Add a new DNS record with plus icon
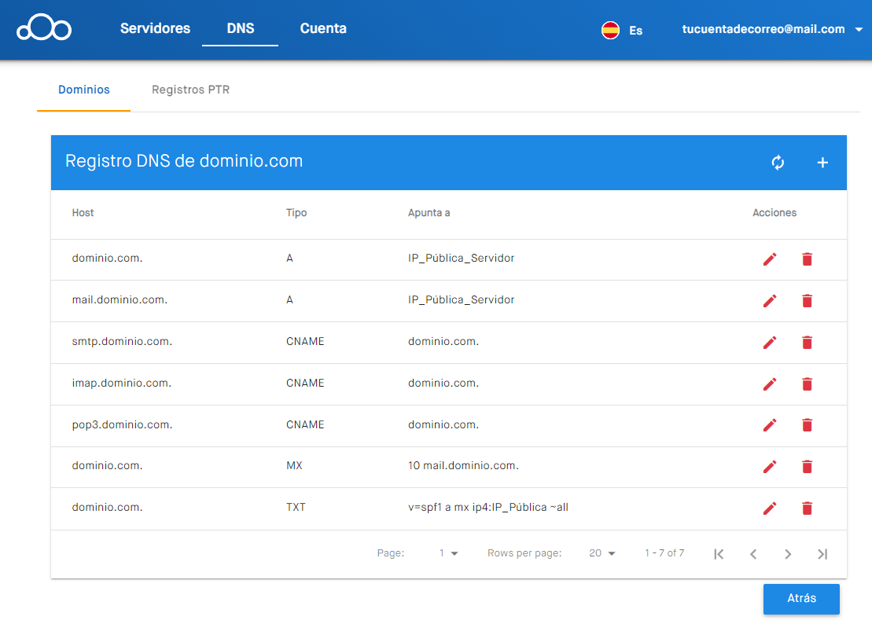The width and height of the screenshot is (872, 624). pyautogui.click(x=822, y=163)
